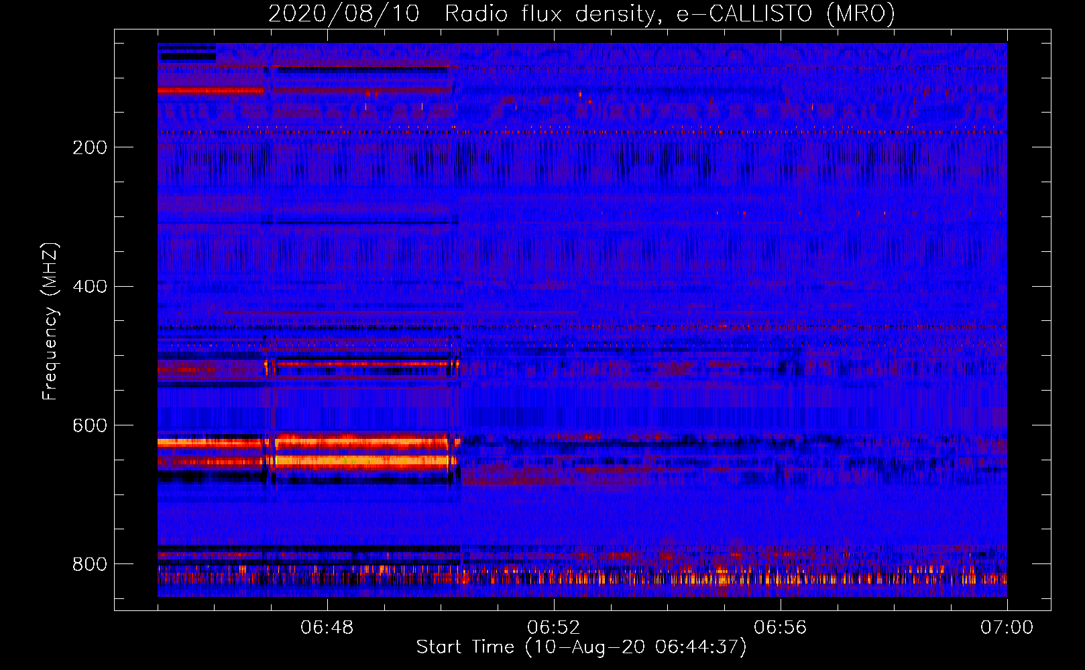Click the plot title "Radio flux density, e-CALLISTO (MRO)"
Screen dimensions: 1085x670
pos(670,13)
